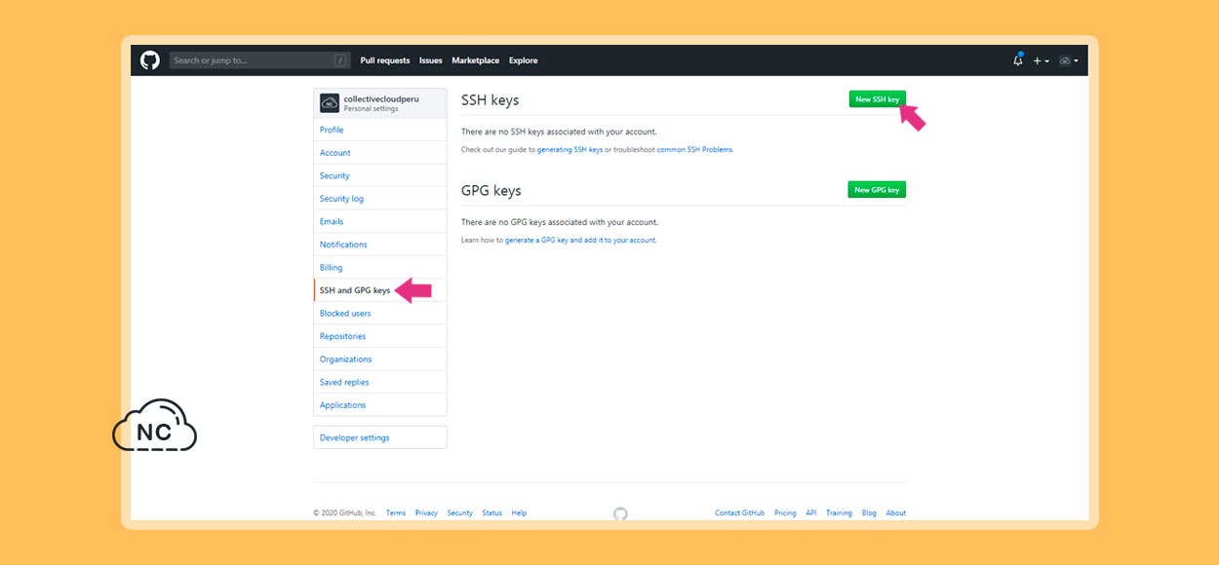Click the '© 2020 GitHub, Inc.' text
The height and width of the screenshot is (565, 1219).
point(345,513)
